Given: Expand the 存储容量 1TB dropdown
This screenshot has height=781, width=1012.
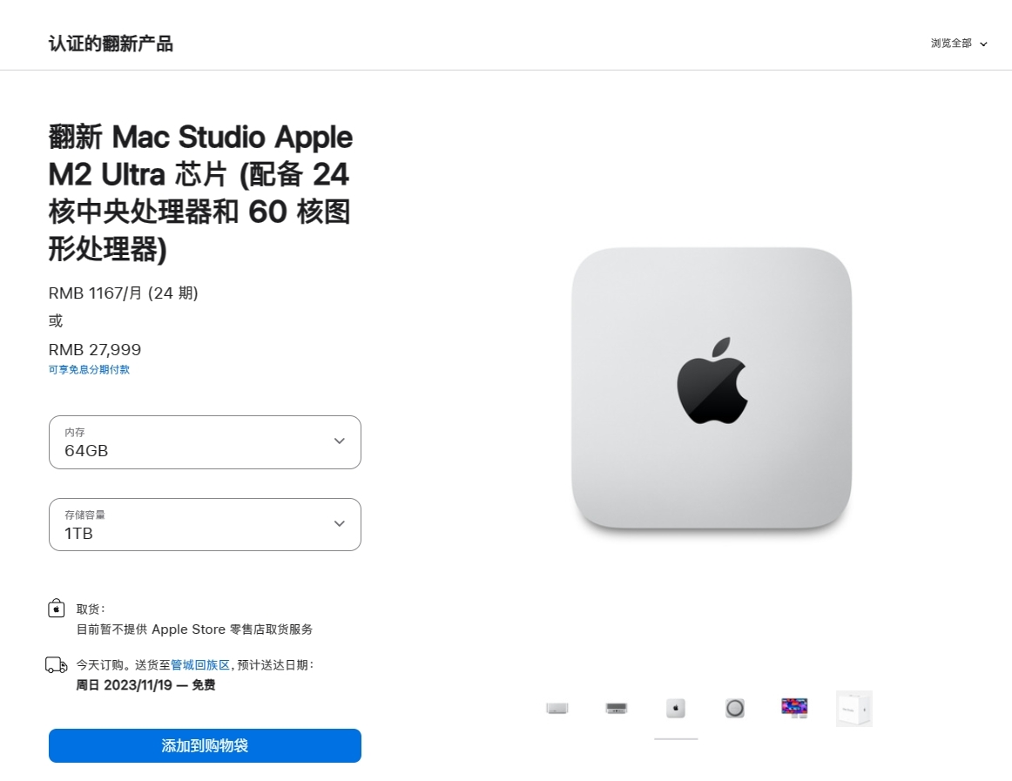Looking at the screenshot, I should (205, 524).
